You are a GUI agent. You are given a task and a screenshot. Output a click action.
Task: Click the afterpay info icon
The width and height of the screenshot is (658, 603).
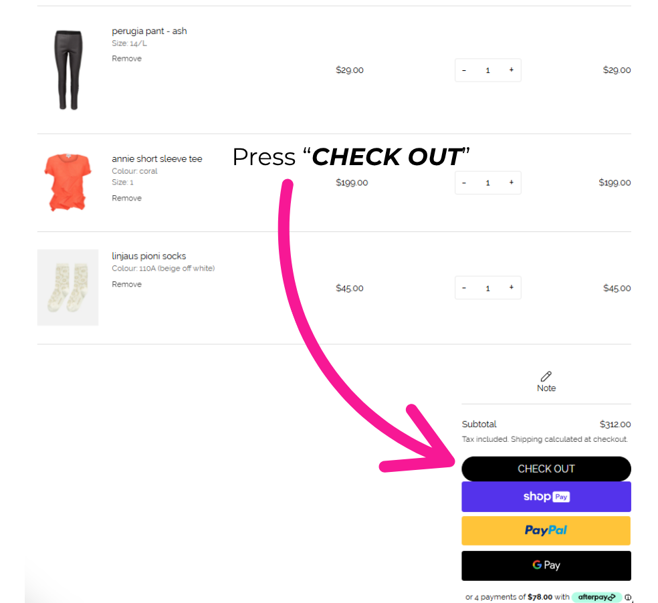[628, 597]
